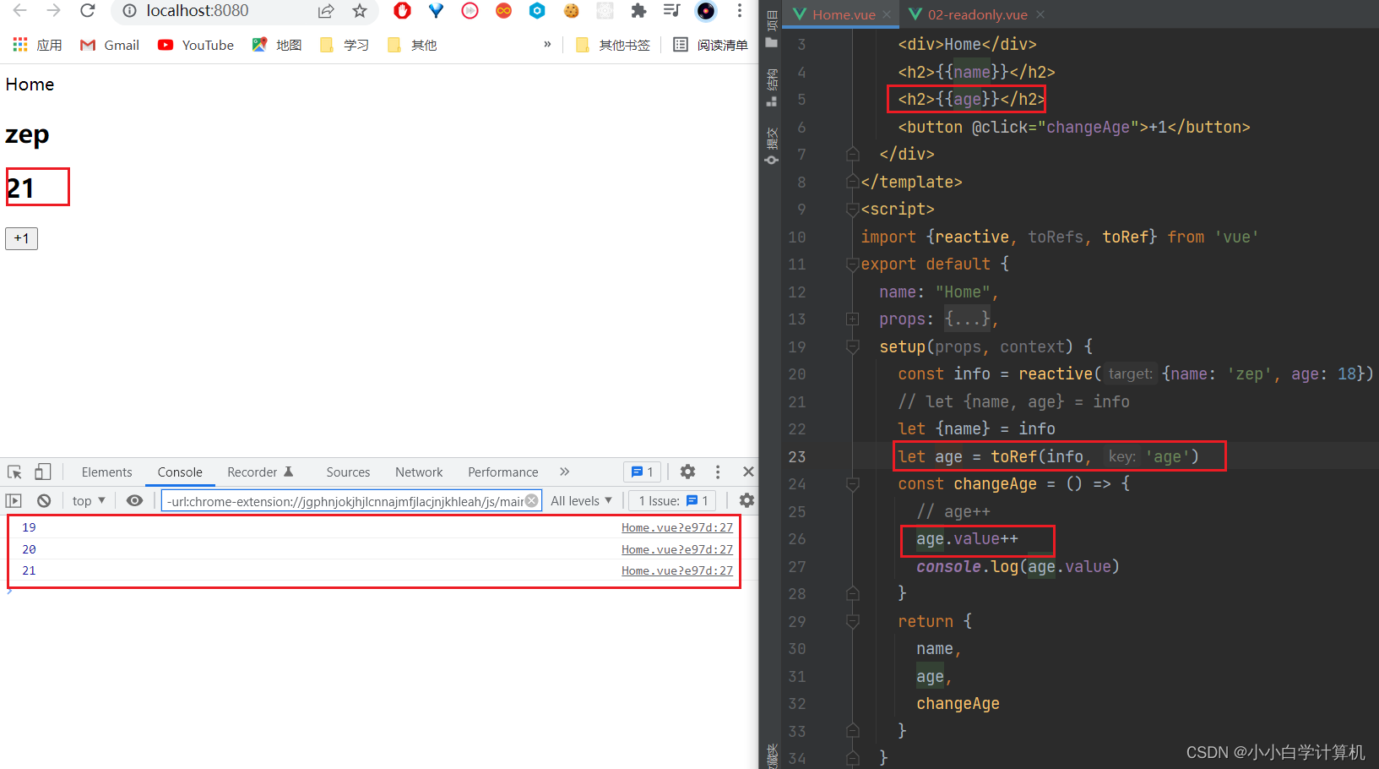Open the Extensions puzzle-piece menu

638,10
